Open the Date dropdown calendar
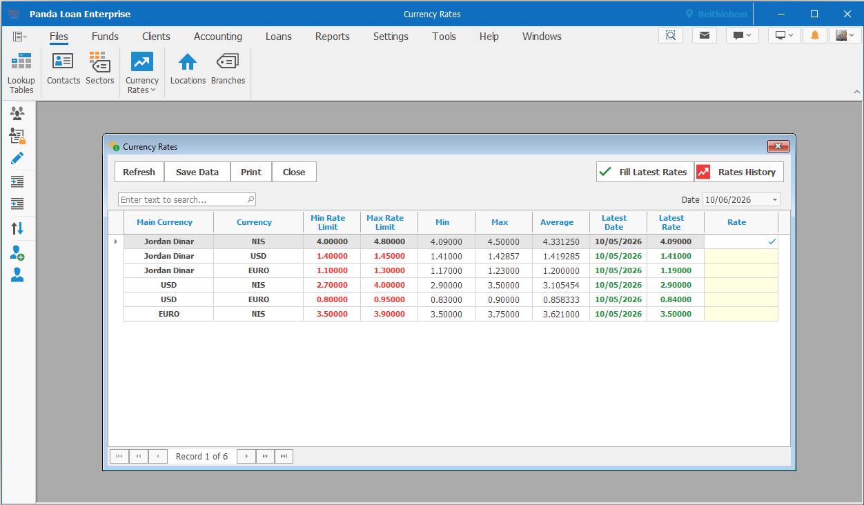Screen dimensions: 864x505 pos(775,200)
